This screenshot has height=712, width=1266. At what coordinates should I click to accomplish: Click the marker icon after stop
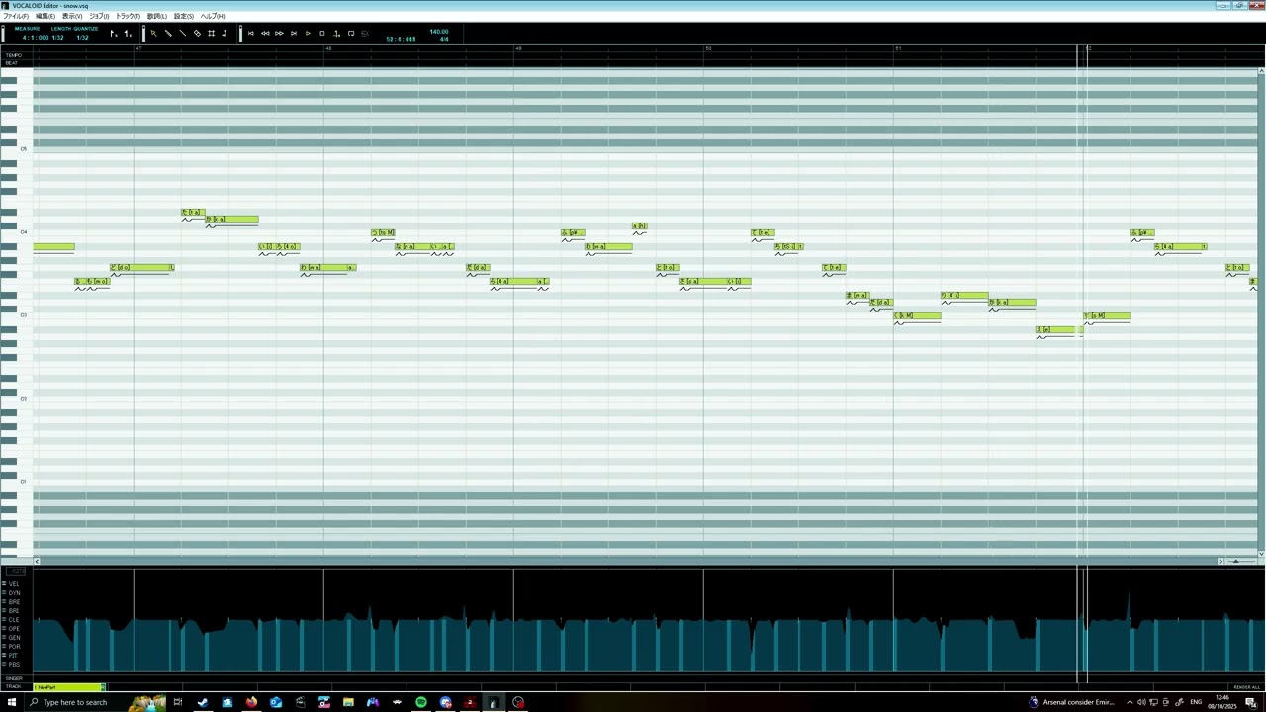(x=336, y=33)
